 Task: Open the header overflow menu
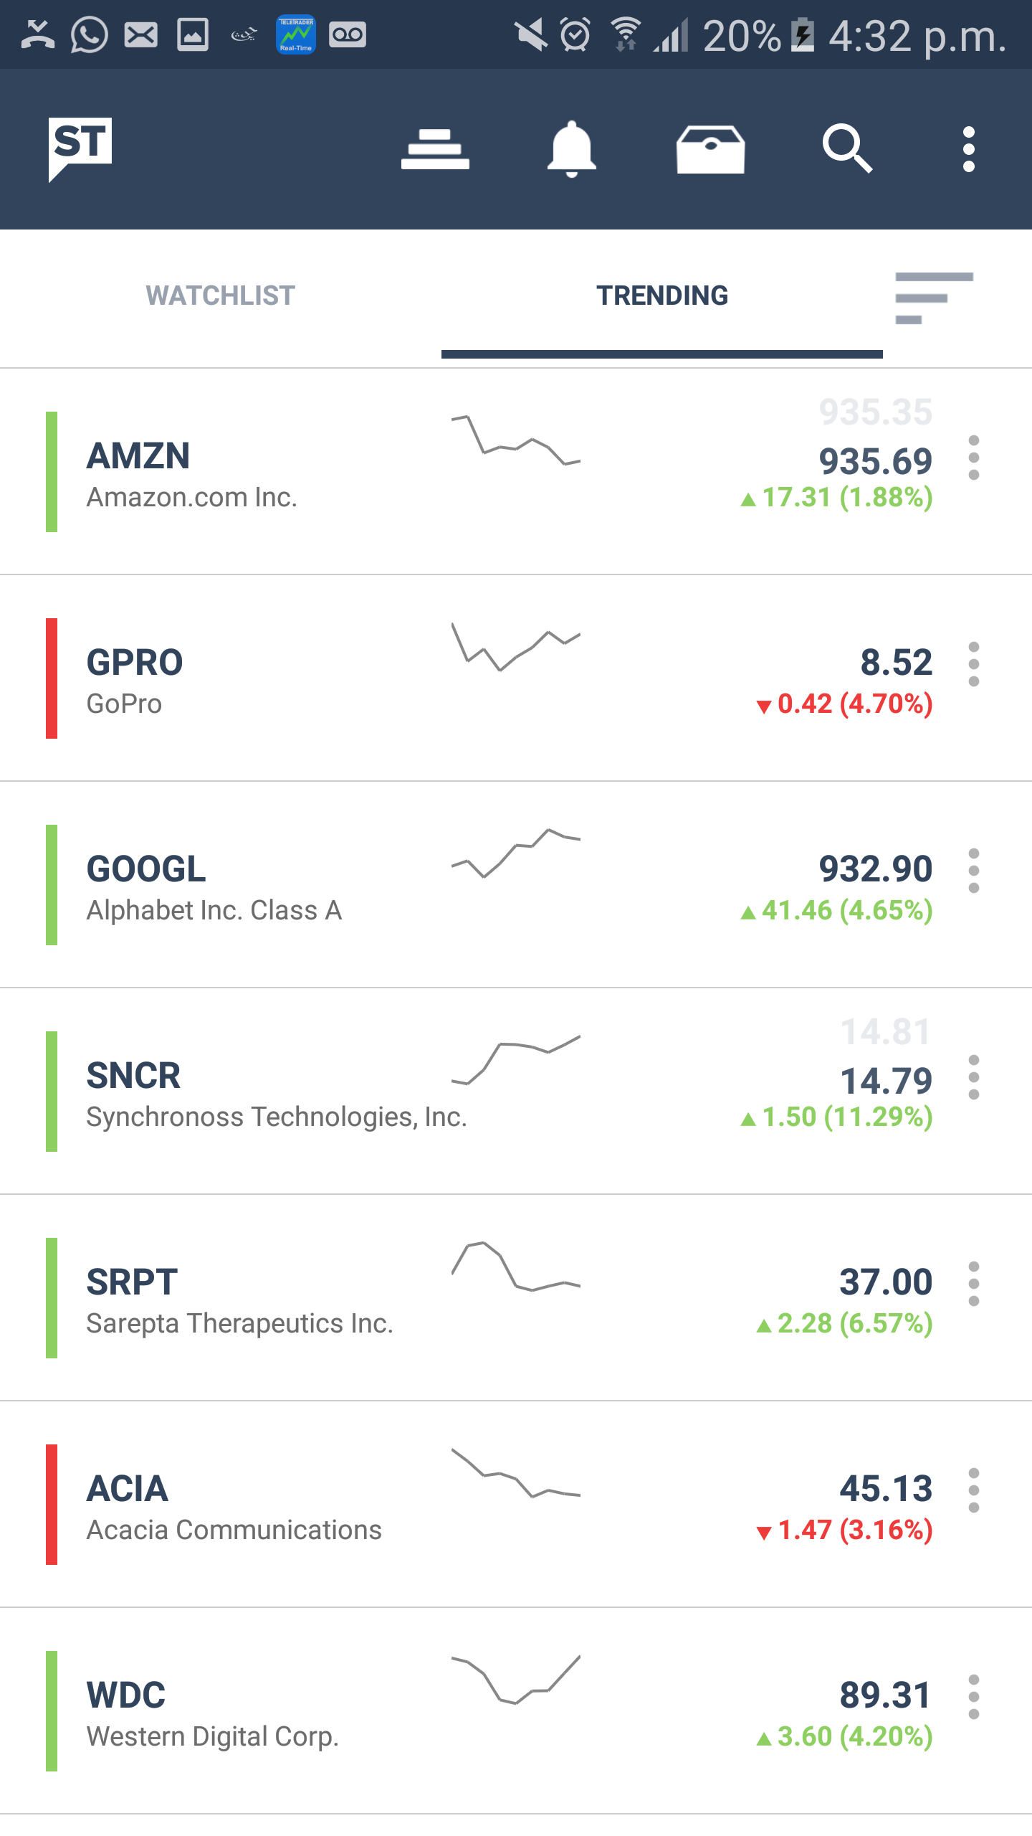point(969,149)
